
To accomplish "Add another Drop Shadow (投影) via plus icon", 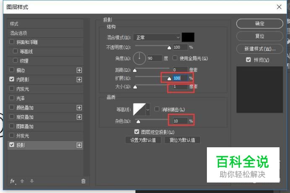I will tap(79, 145).
